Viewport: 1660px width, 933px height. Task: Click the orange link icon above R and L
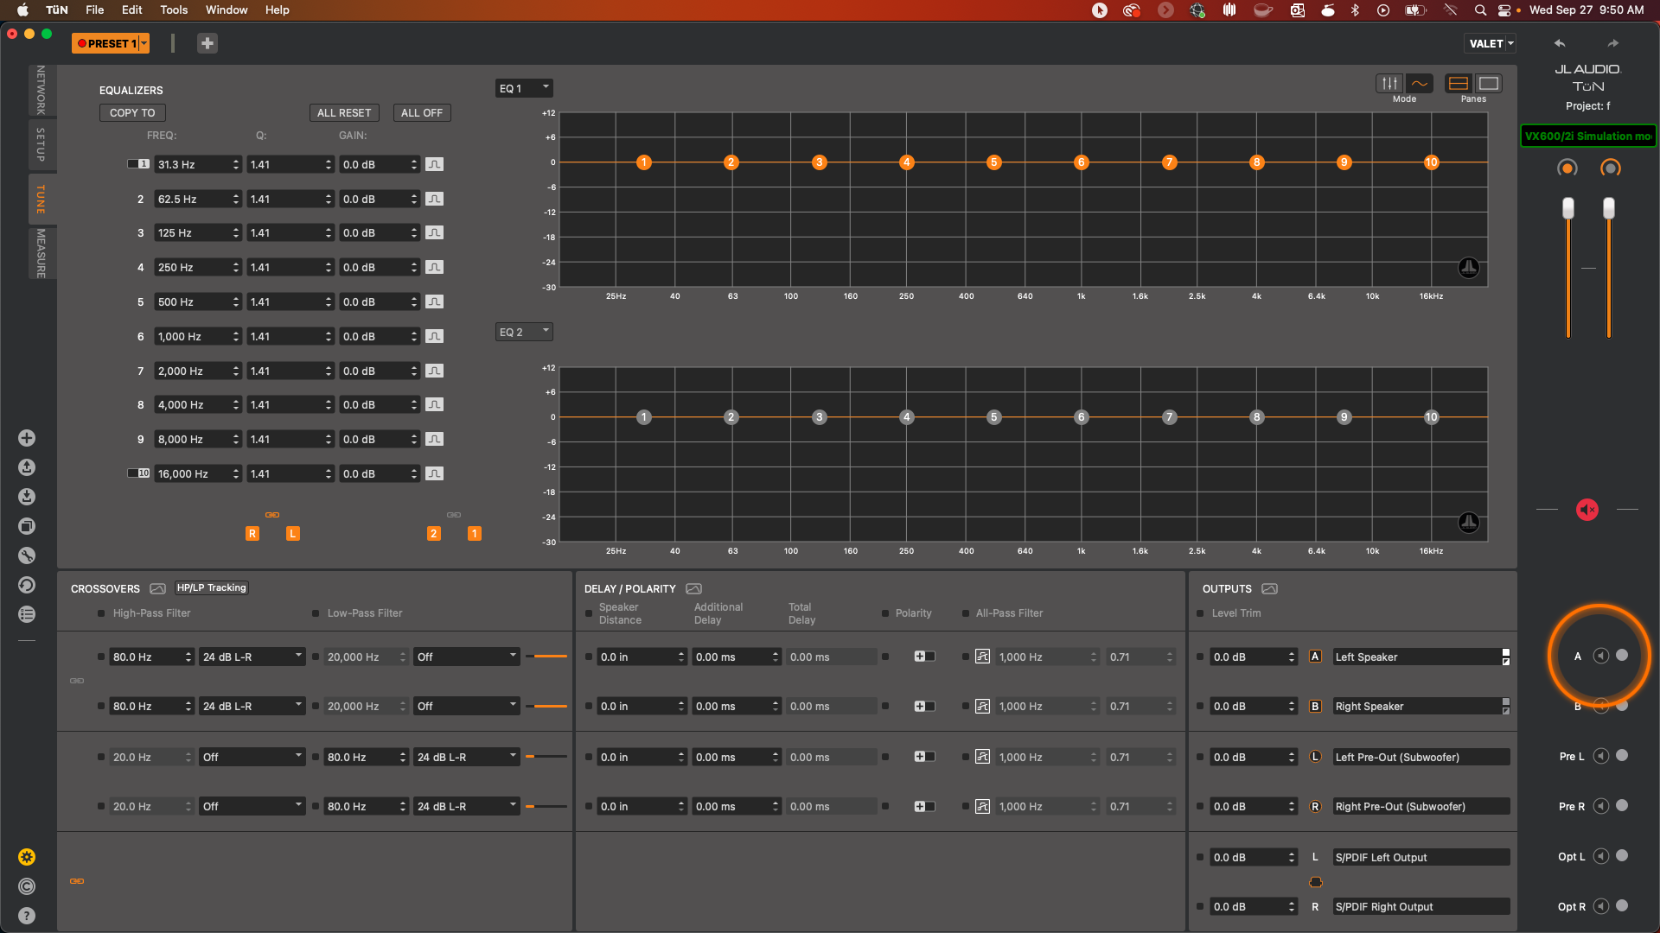[x=272, y=515]
